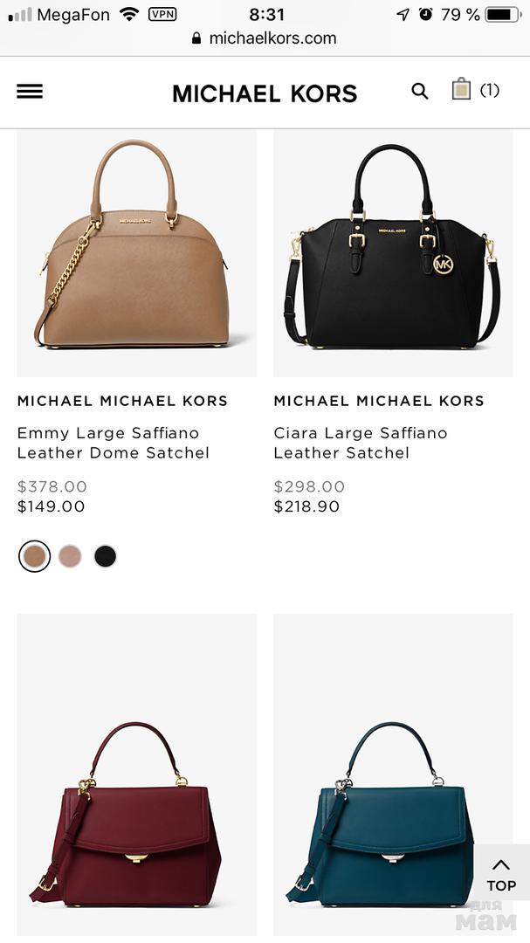Select the brown color swatch for Emmy satchel
The width and height of the screenshot is (530, 943).
[35, 556]
